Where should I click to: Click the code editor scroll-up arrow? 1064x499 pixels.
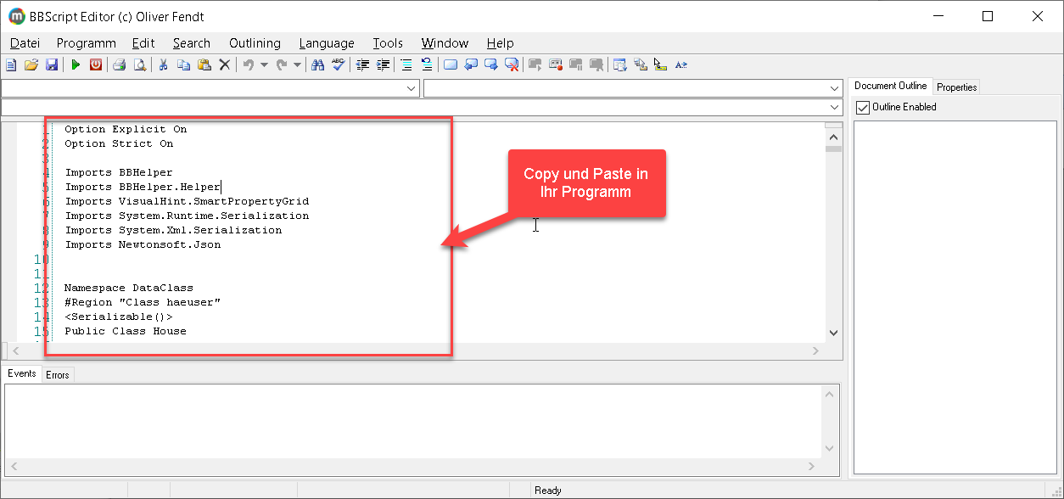click(832, 137)
